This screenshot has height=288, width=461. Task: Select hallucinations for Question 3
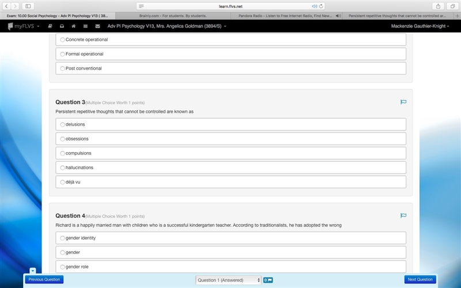(231, 168)
